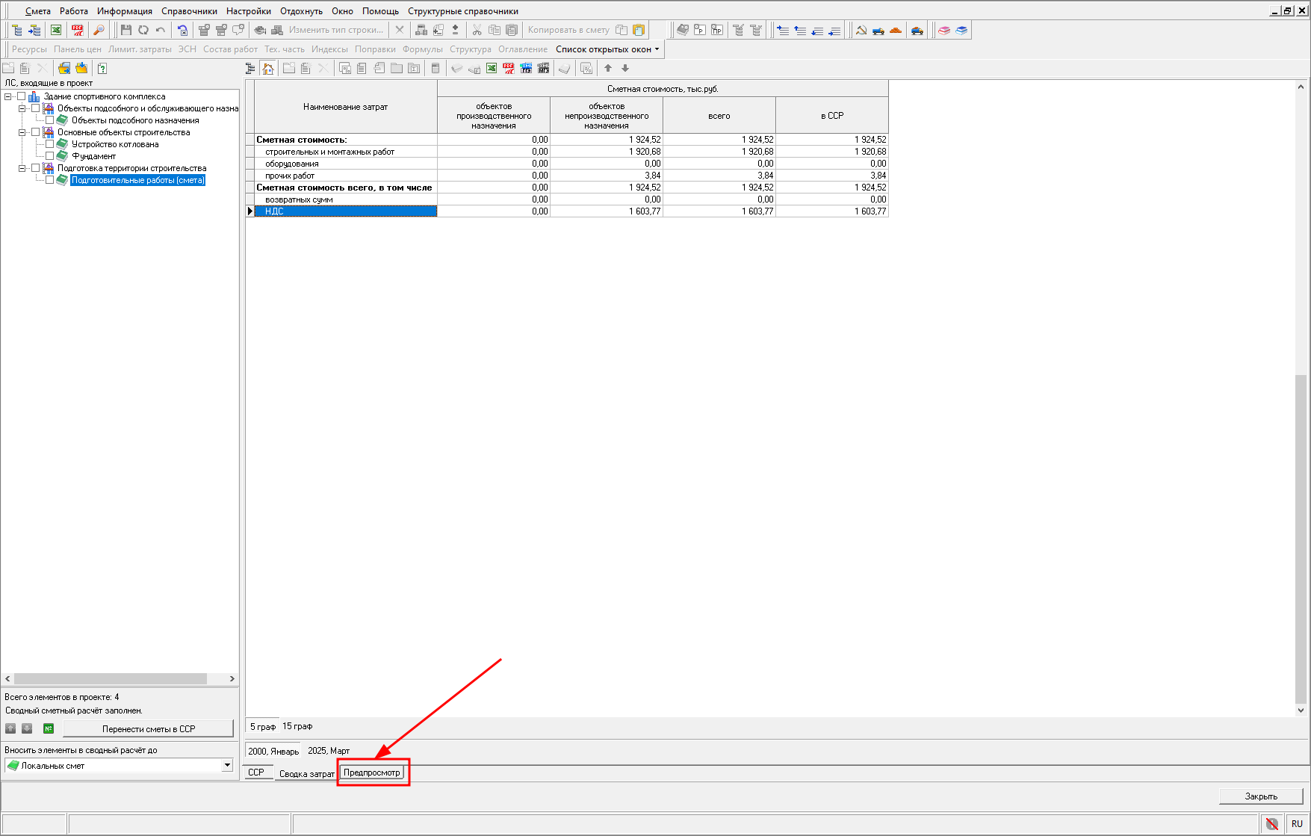Click the blue truck machinery icon

(878, 30)
